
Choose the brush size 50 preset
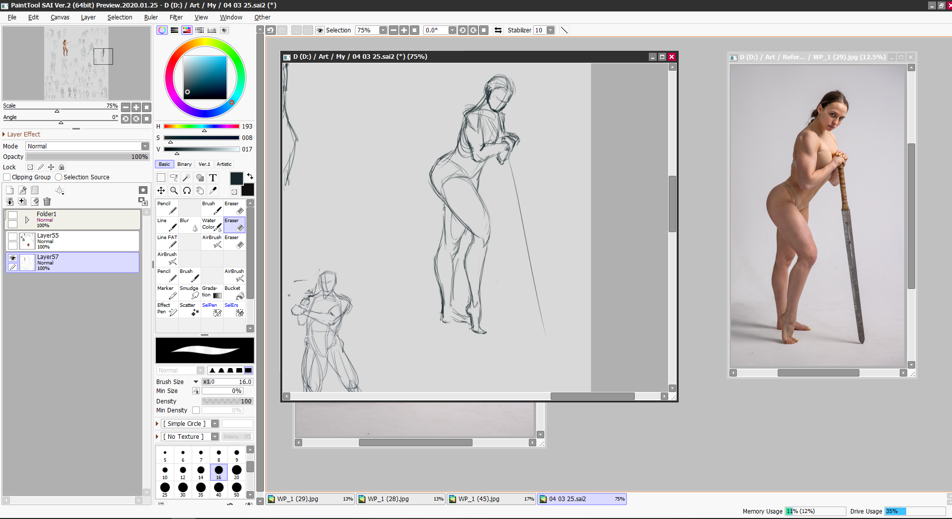tap(237, 490)
